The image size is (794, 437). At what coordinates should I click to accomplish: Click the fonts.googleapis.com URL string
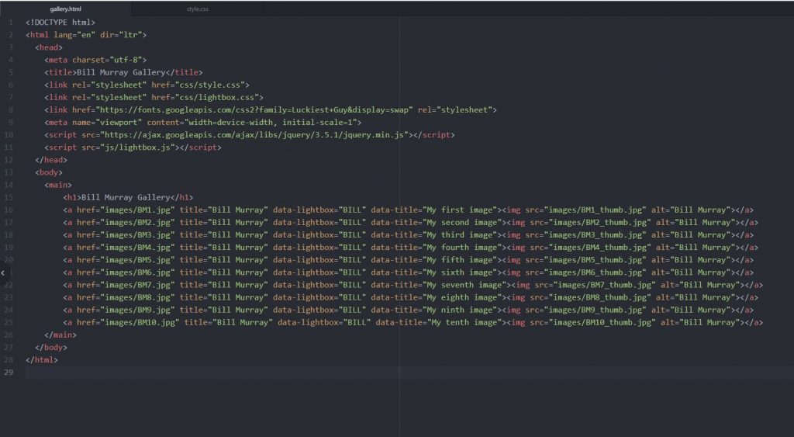[x=255, y=110]
